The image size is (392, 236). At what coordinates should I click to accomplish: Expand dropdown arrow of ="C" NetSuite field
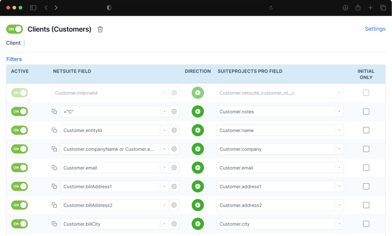tap(165, 112)
